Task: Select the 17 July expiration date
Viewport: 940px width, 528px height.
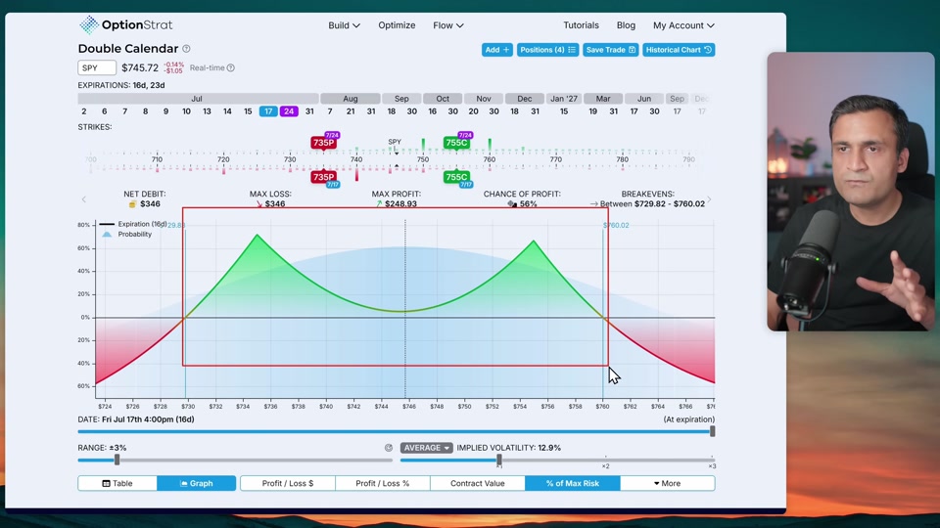Action: tap(268, 111)
